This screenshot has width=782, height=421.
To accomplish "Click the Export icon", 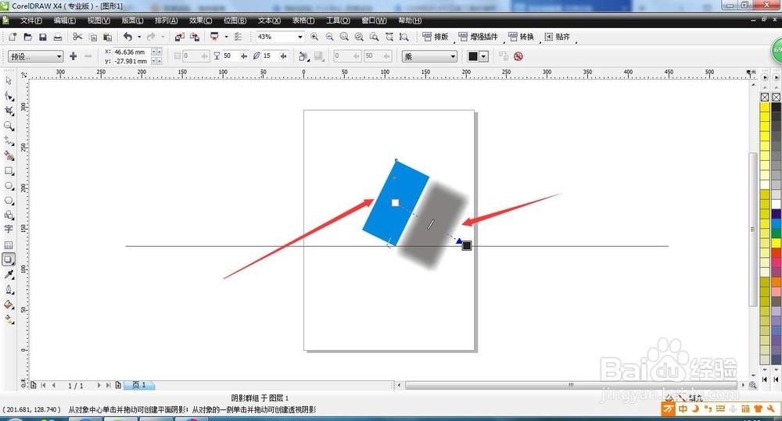I will pos(195,37).
